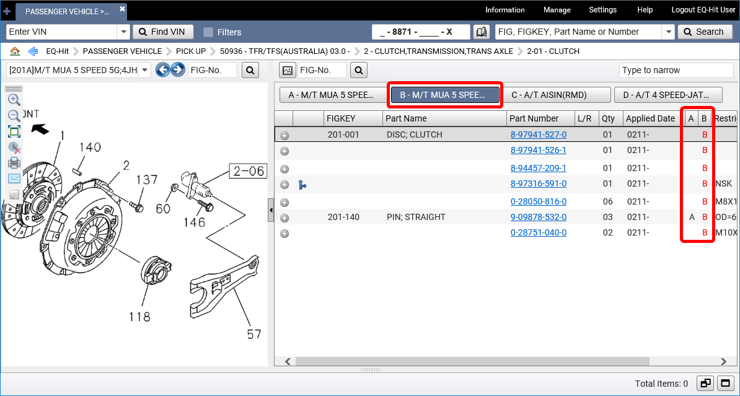Zoom out of the clutch diagram
This screenshot has width=740, height=396.
coord(14,115)
